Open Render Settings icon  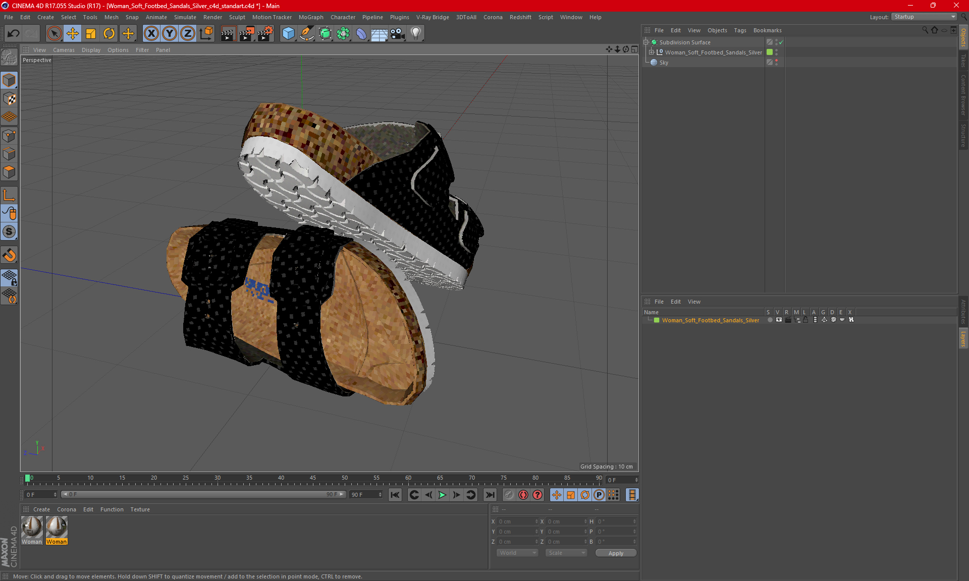[x=265, y=33]
